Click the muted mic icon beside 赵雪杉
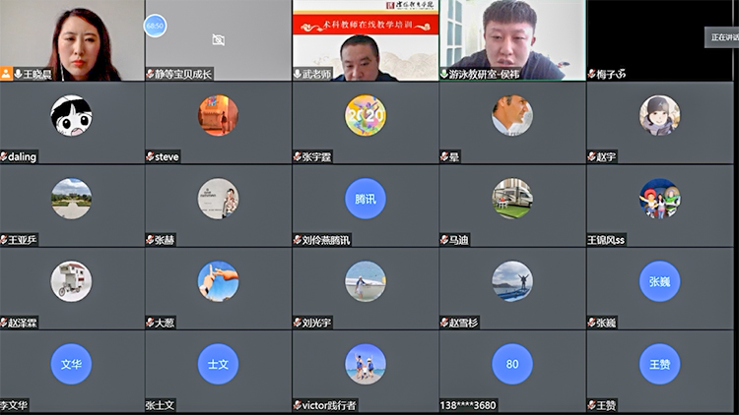The width and height of the screenshot is (739, 415). click(444, 323)
